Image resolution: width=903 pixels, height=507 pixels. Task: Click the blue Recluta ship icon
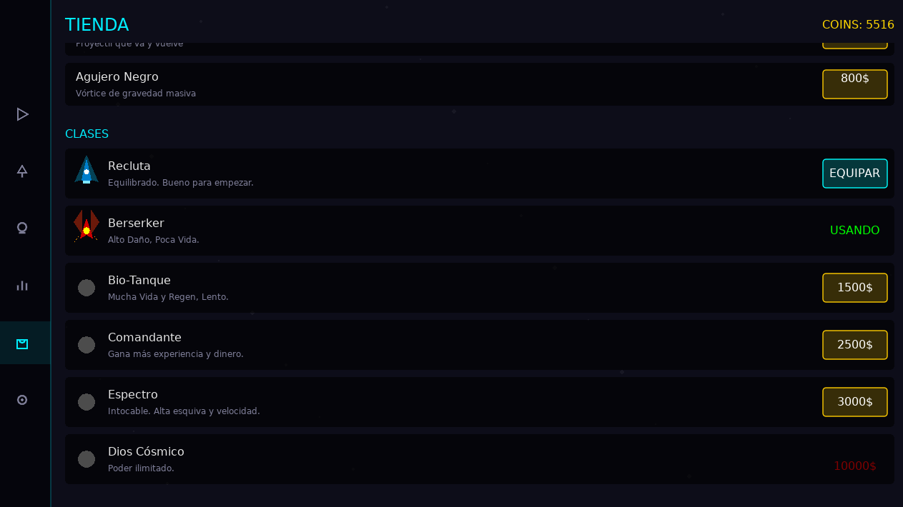(x=87, y=171)
